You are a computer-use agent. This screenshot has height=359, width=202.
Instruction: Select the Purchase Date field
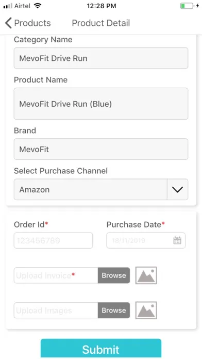click(x=146, y=241)
